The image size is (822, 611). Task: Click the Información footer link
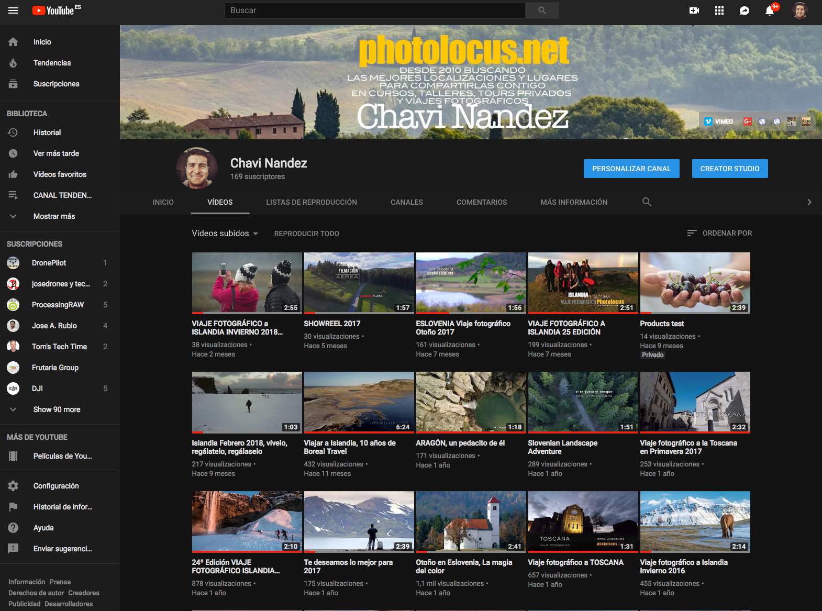click(27, 582)
